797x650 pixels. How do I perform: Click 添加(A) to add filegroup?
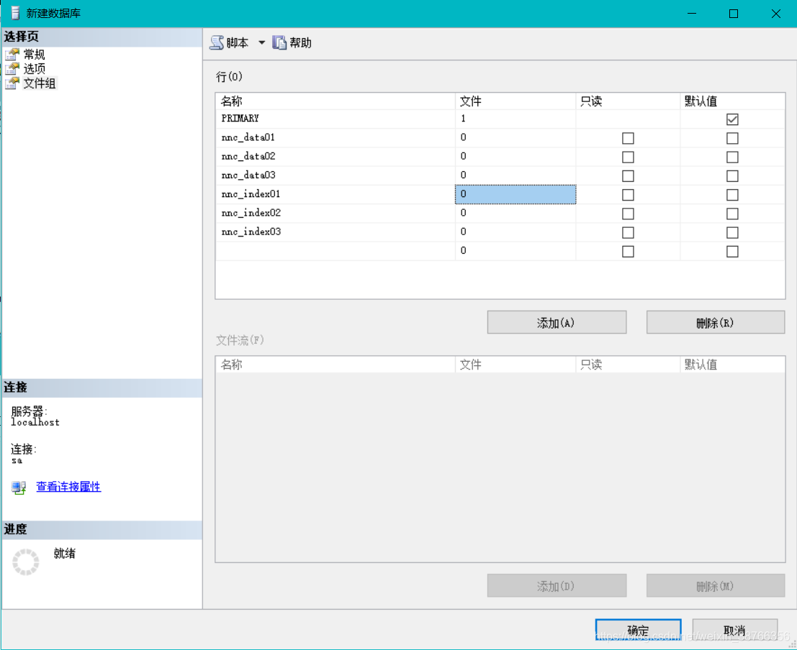tap(557, 323)
